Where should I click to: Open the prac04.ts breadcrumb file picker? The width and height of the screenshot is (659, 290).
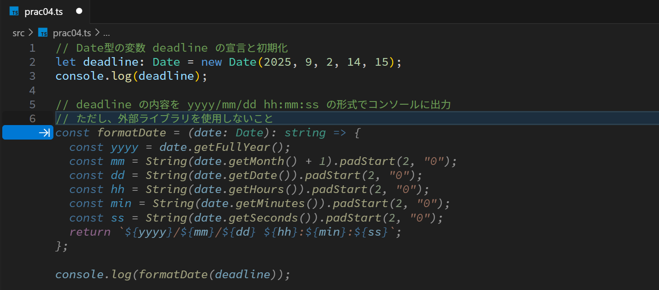pyautogui.click(x=72, y=33)
